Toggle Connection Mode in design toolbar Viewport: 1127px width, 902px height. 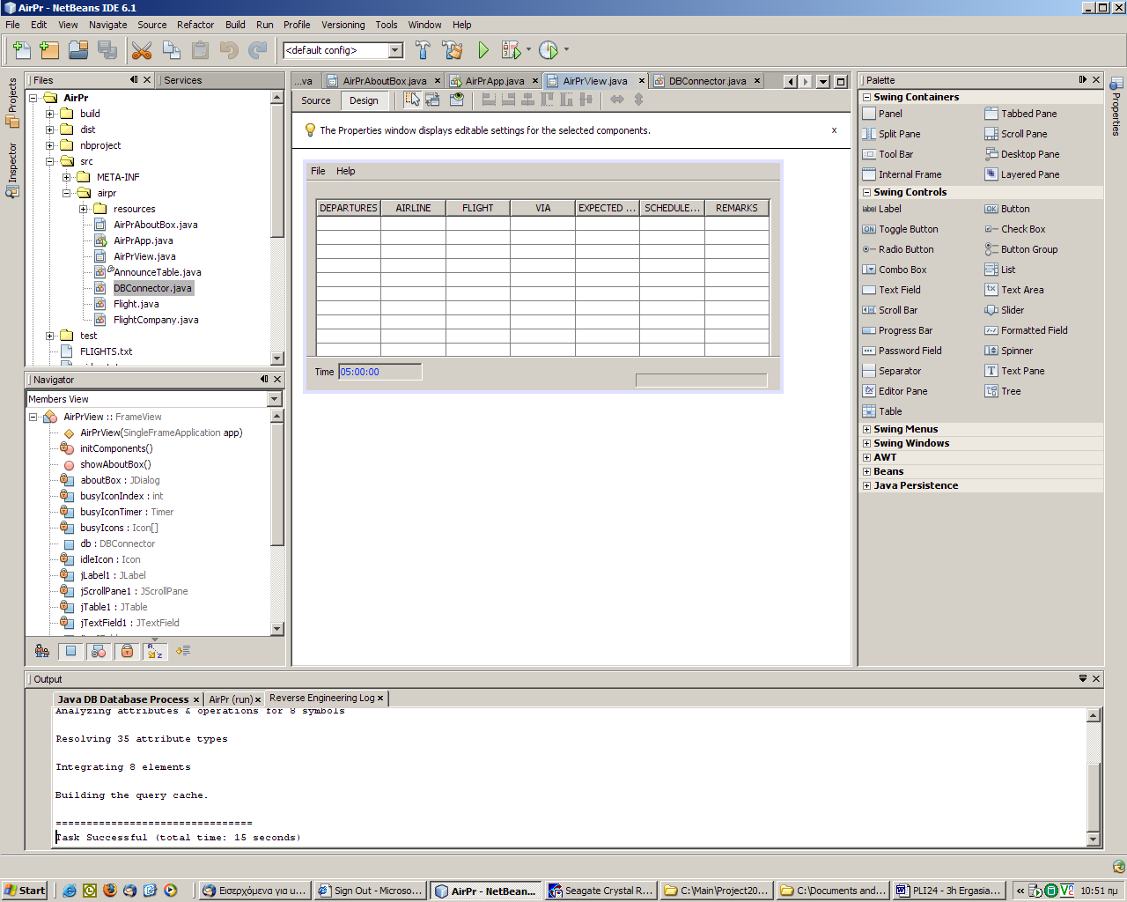point(432,100)
